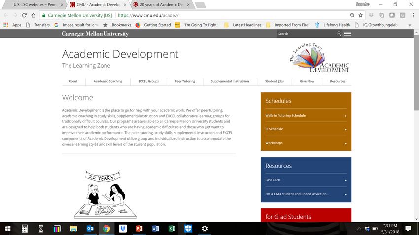
Task: Open the Peer Tutoring navigation item
Action: pyautogui.click(x=185, y=81)
